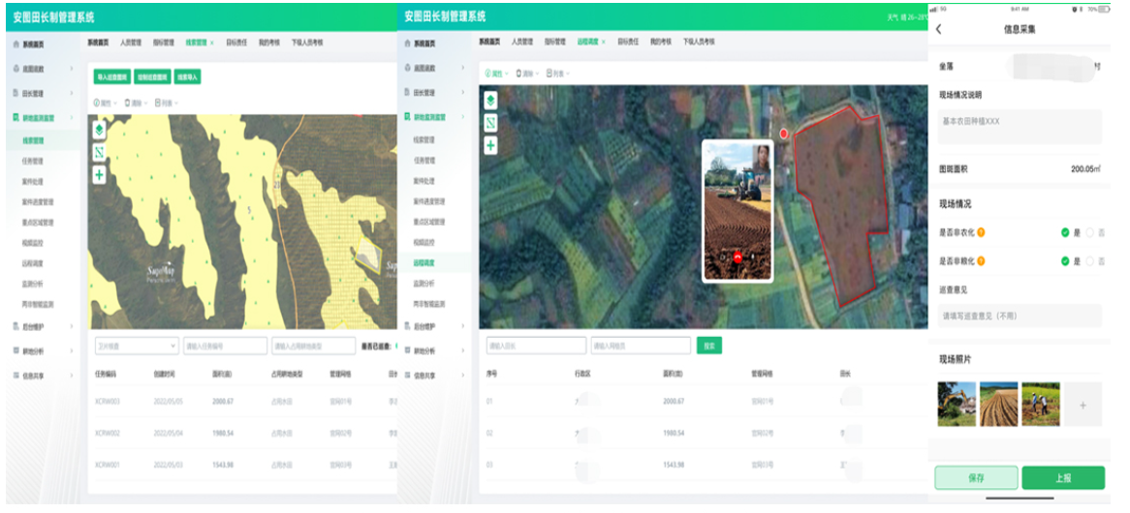Viewport: 1130px width, 513px height.
Task: Open 视频监控 in the sidebar beside the terrain map
Action: [x=32, y=244]
